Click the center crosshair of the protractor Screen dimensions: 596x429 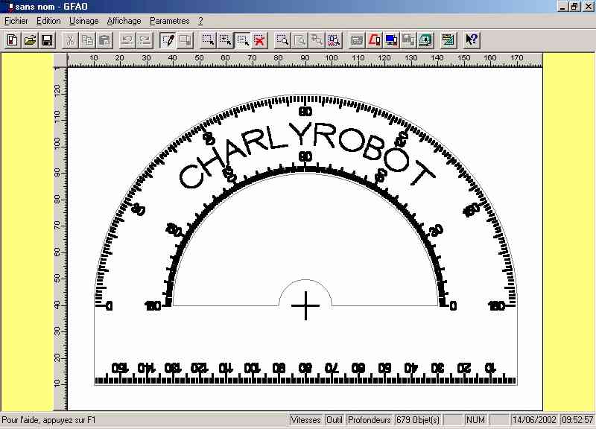[305, 305]
